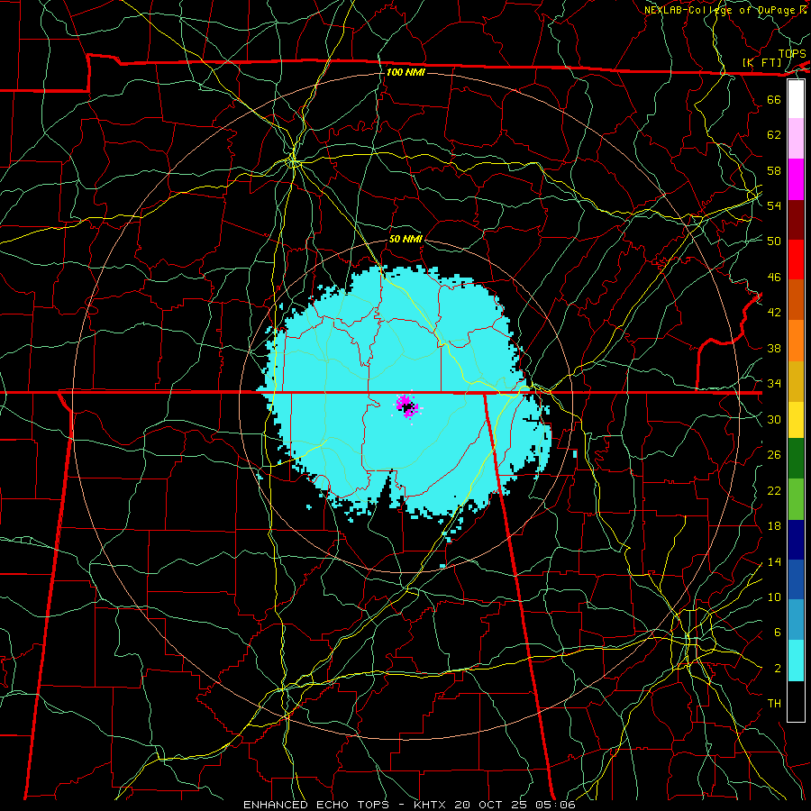Click the '[K FT]' units label
This screenshot has height=811, width=811.
click(x=761, y=62)
